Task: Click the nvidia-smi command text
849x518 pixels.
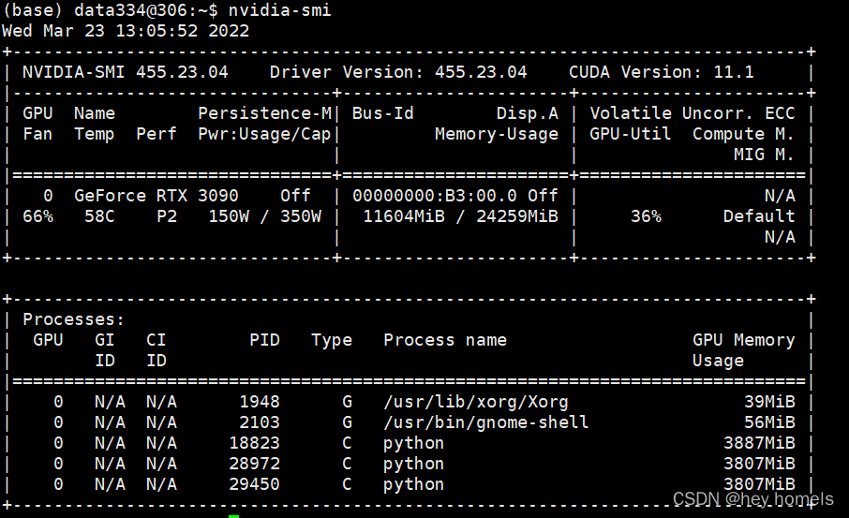Action: coord(279,10)
